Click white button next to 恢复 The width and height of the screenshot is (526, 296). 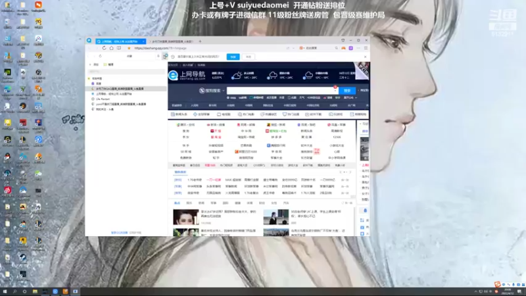pyautogui.click(x=249, y=57)
